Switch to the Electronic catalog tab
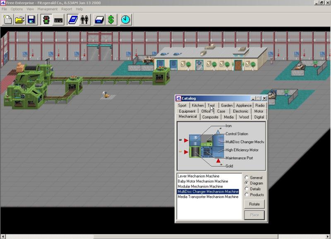 click(240, 111)
